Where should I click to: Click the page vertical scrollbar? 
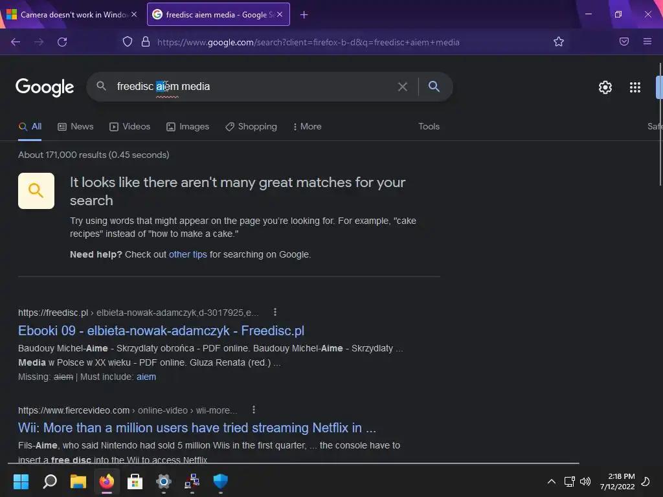click(660, 124)
